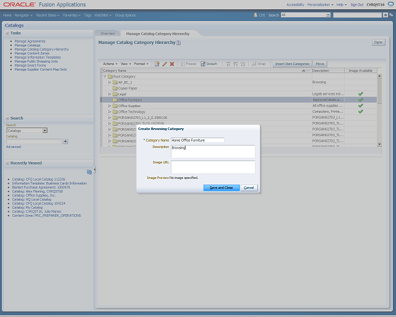Image resolution: width=396 pixels, height=317 pixels.
Task: Click the Catalog search input field
Action: coord(34,141)
